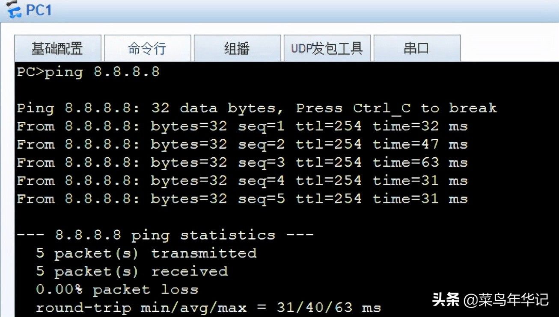Open the 组播 tab
Screen dimensions: 559x317
coord(237,48)
